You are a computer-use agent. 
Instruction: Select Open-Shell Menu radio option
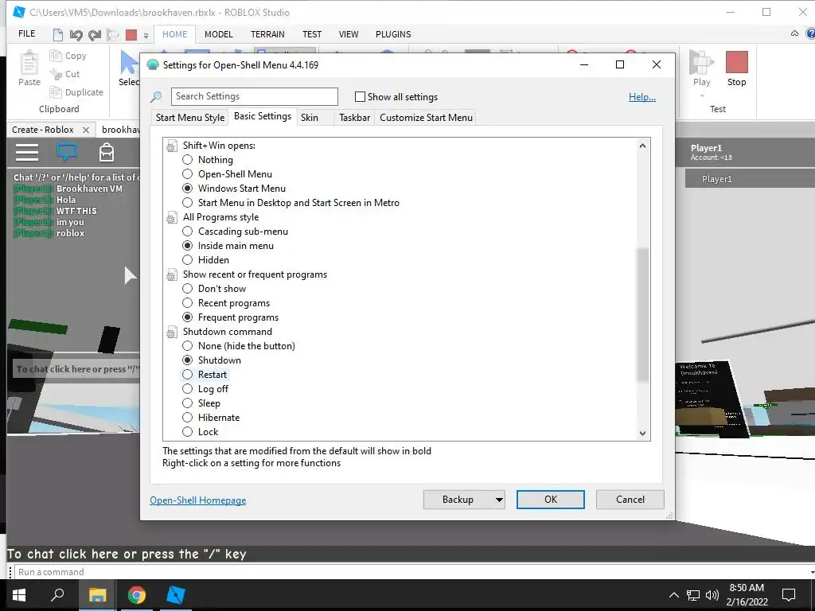[188, 174]
